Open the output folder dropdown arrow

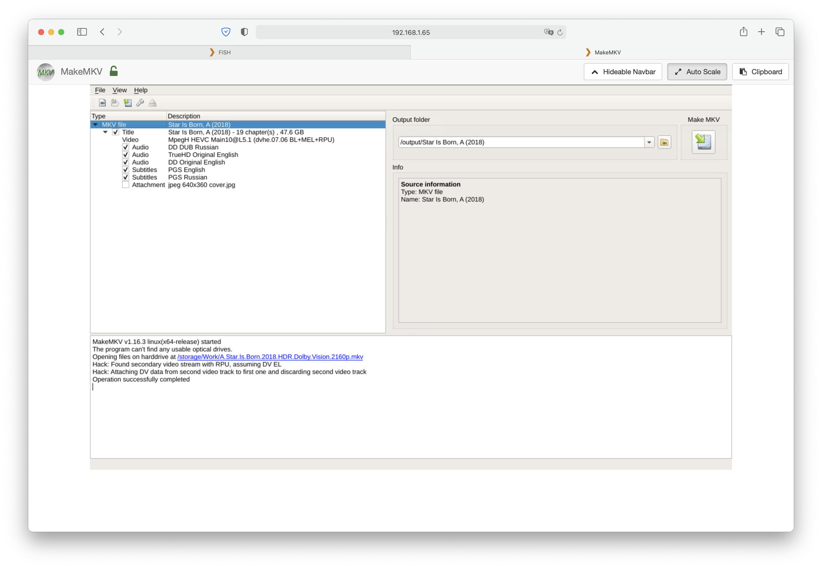tap(649, 142)
